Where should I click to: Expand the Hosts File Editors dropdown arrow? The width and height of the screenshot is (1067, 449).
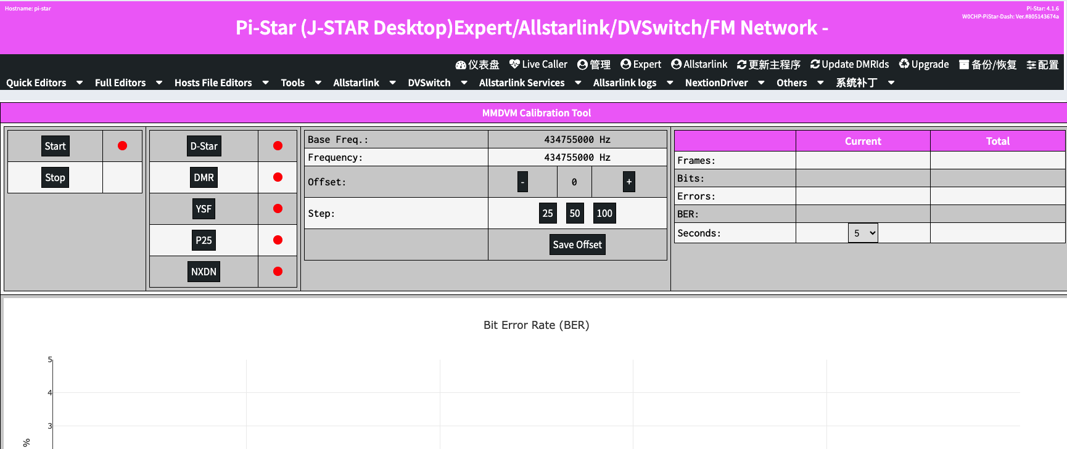pos(265,83)
